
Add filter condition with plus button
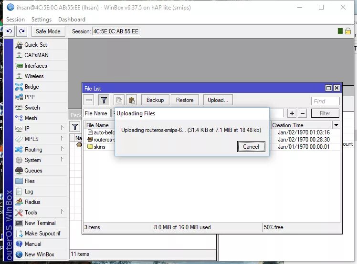coord(292,113)
